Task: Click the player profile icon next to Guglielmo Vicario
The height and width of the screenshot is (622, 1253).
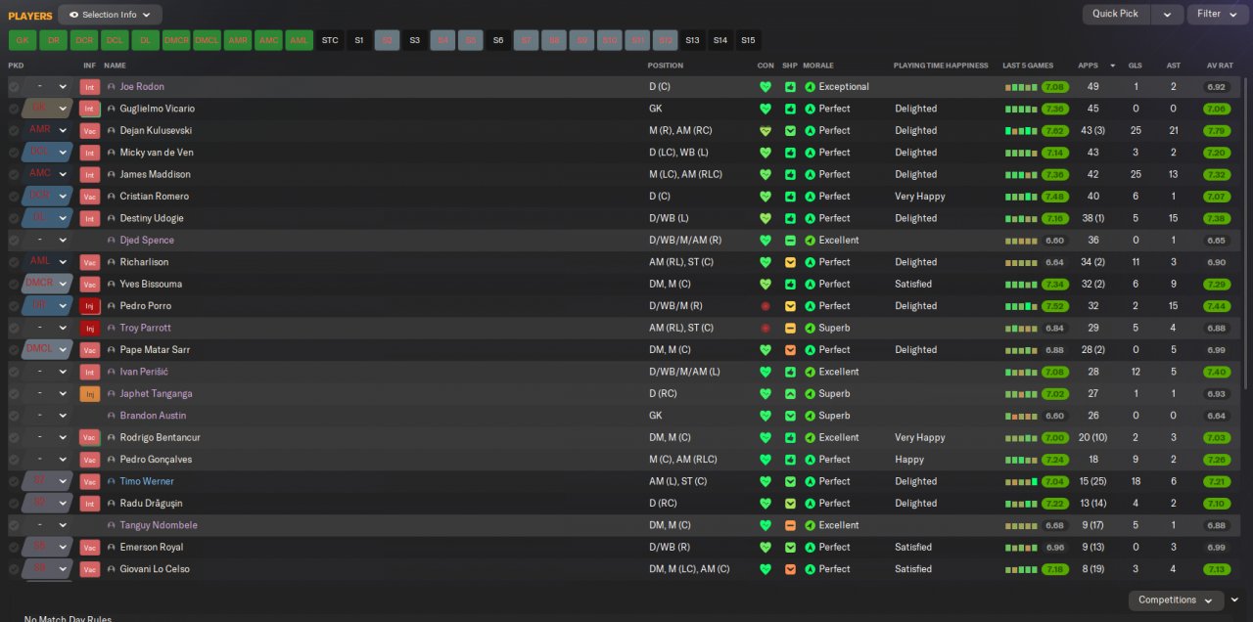Action: pos(112,109)
